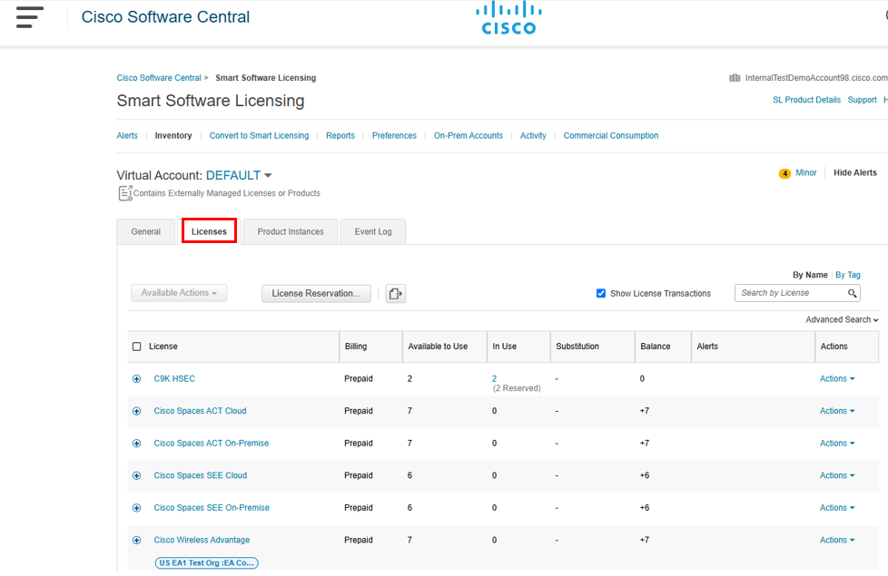Click the In Use count 2 link

[495, 378]
